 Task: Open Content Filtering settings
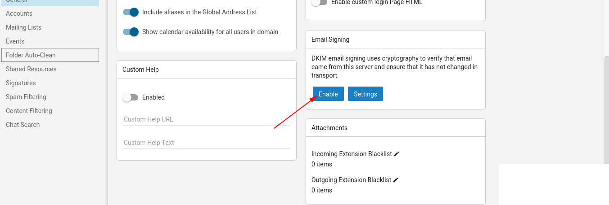(29, 111)
